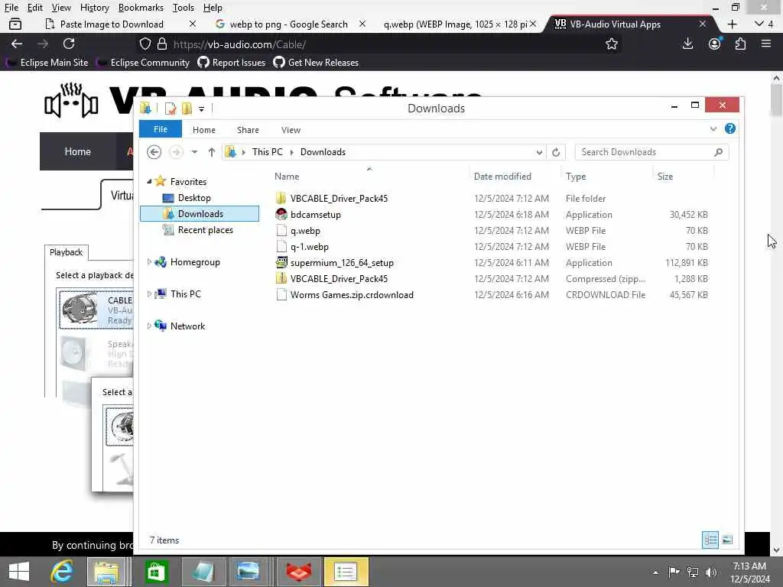Refresh the Downloads folder view
The width and height of the screenshot is (783, 587).
click(556, 152)
